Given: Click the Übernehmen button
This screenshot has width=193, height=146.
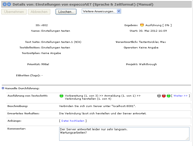Looking at the screenshot, I should pos(14,12).
